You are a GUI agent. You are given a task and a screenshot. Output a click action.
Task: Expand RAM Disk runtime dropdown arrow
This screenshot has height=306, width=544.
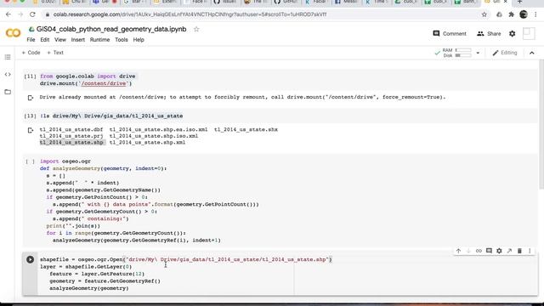[478, 53]
